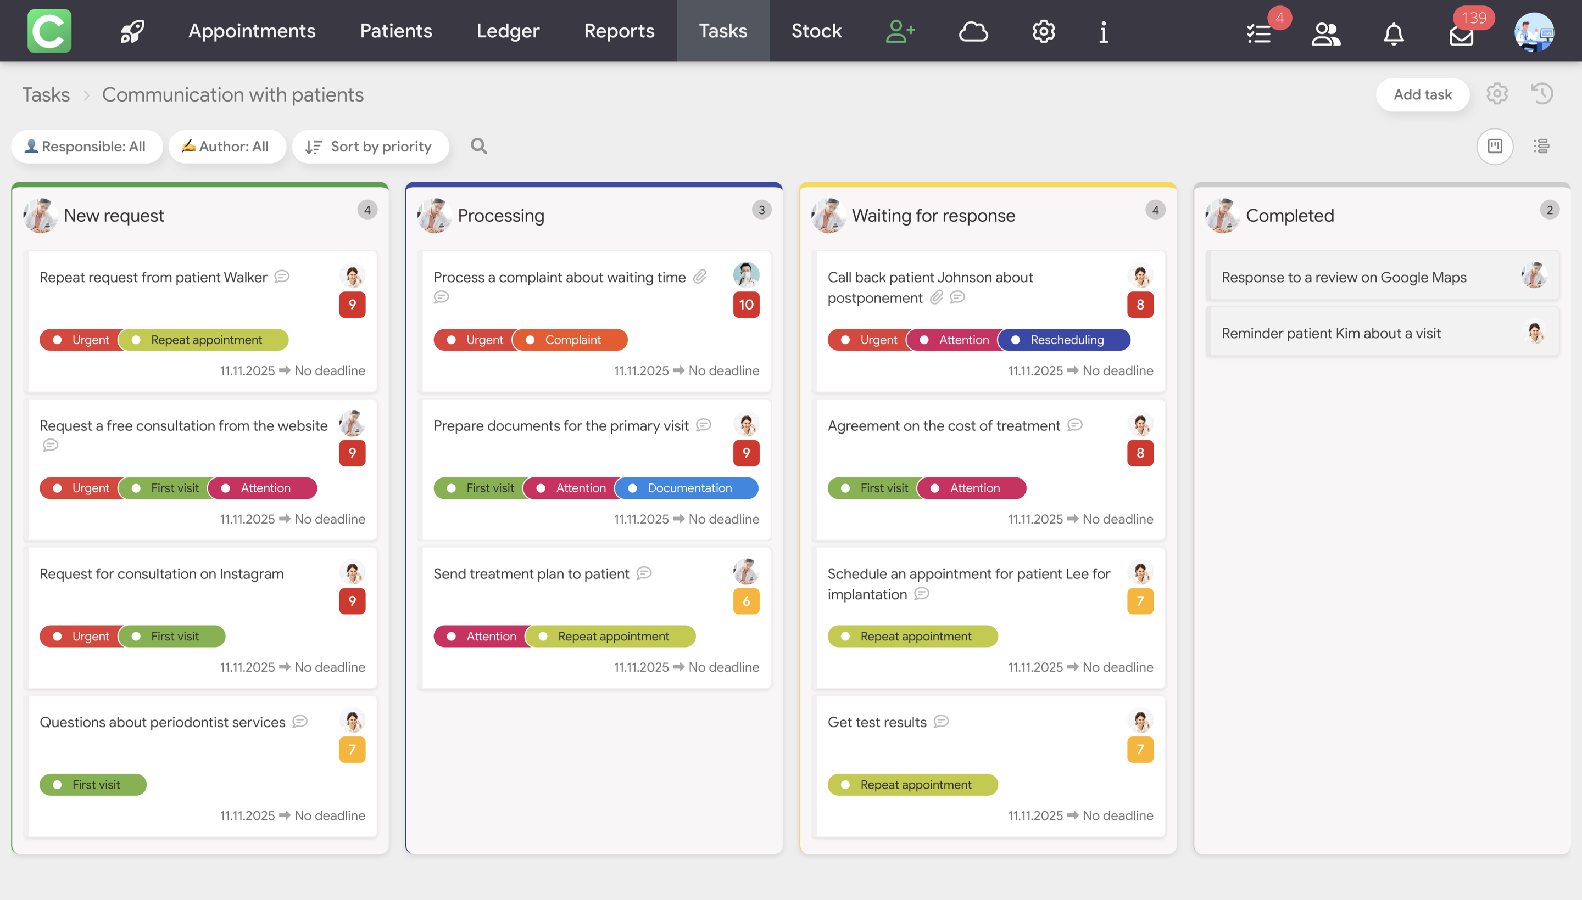This screenshot has height=900, width=1582.
Task: Open the Stock menu item
Action: [816, 31]
